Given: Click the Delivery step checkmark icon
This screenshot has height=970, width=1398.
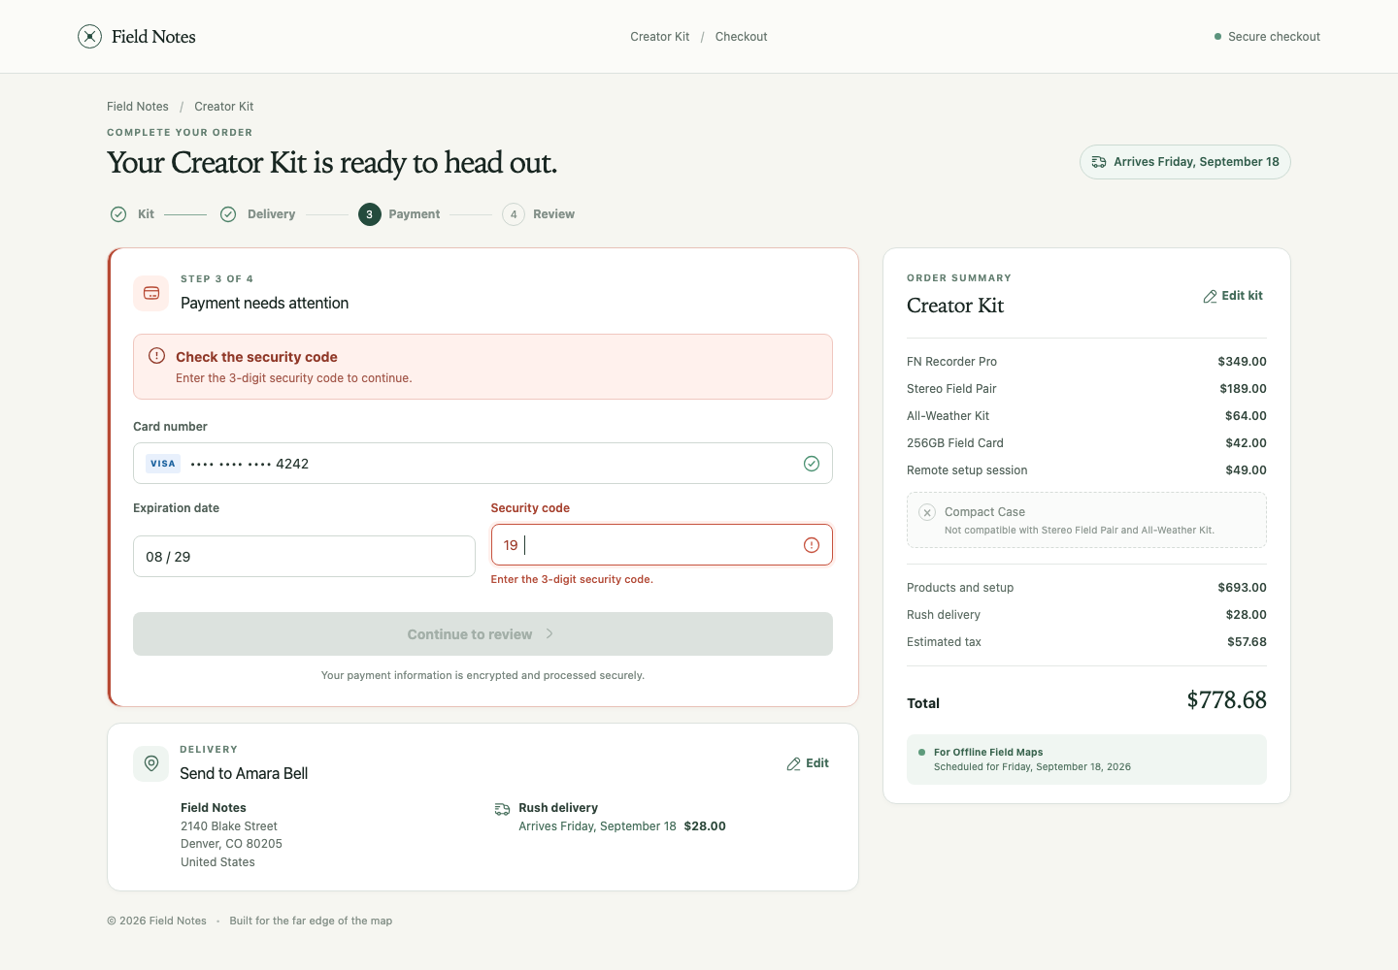Looking at the screenshot, I should click(x=228, y=214).
